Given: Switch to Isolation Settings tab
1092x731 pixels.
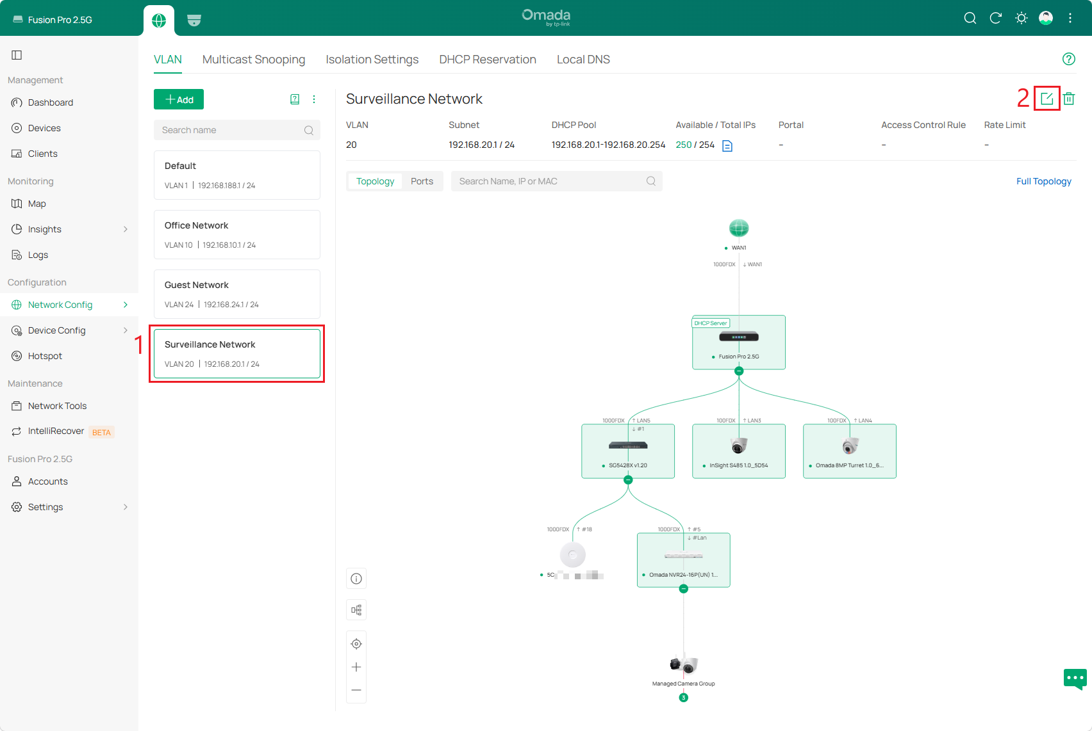Looking at the screenshot, I should pyautogui.click(x=372, y=60).
